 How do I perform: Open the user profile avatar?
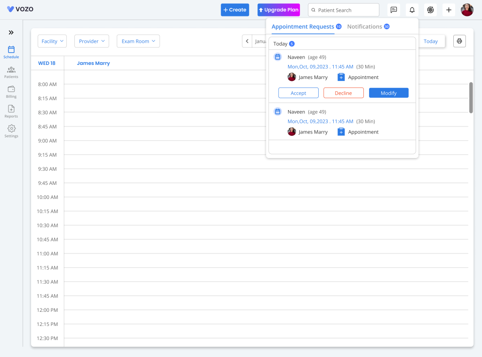pos(467,10)
